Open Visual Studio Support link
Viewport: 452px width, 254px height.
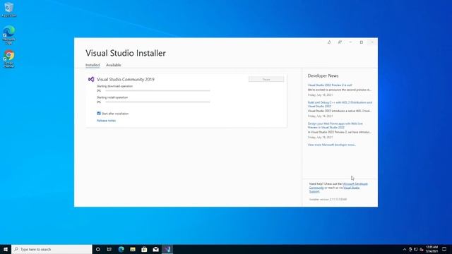coord(334,190)
